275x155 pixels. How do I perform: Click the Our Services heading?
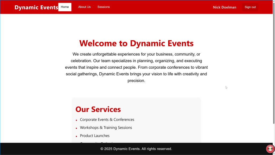click(x=98, y=109)
